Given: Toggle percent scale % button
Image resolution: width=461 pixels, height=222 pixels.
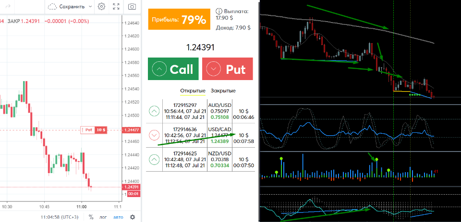Looking at the screenshot, I should pyautogui.click(x=91, y=217).
